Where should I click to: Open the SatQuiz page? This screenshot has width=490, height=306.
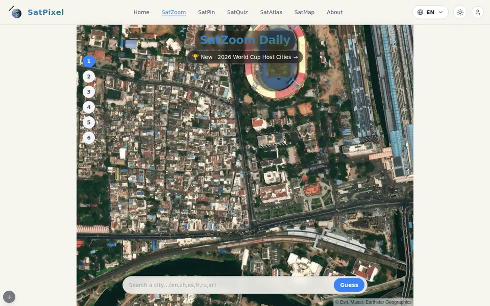click(237, 12)
